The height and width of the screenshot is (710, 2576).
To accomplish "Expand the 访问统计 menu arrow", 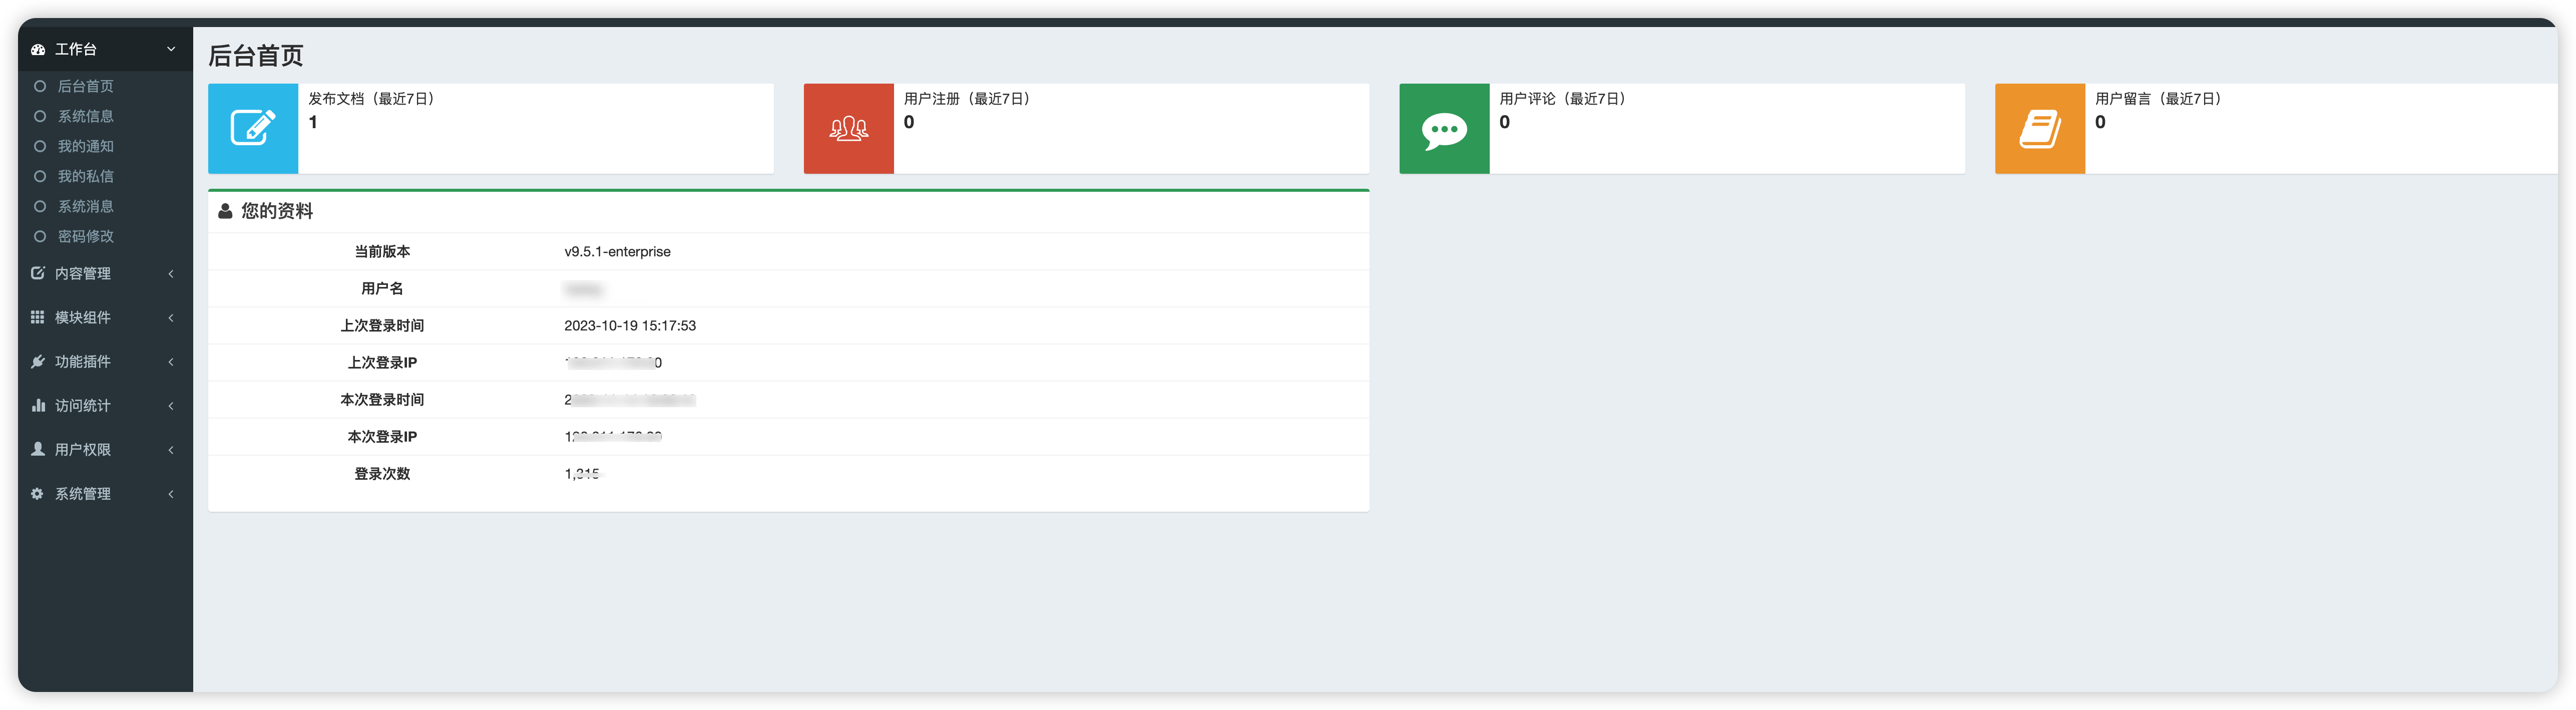I will (x=171, y=406).
